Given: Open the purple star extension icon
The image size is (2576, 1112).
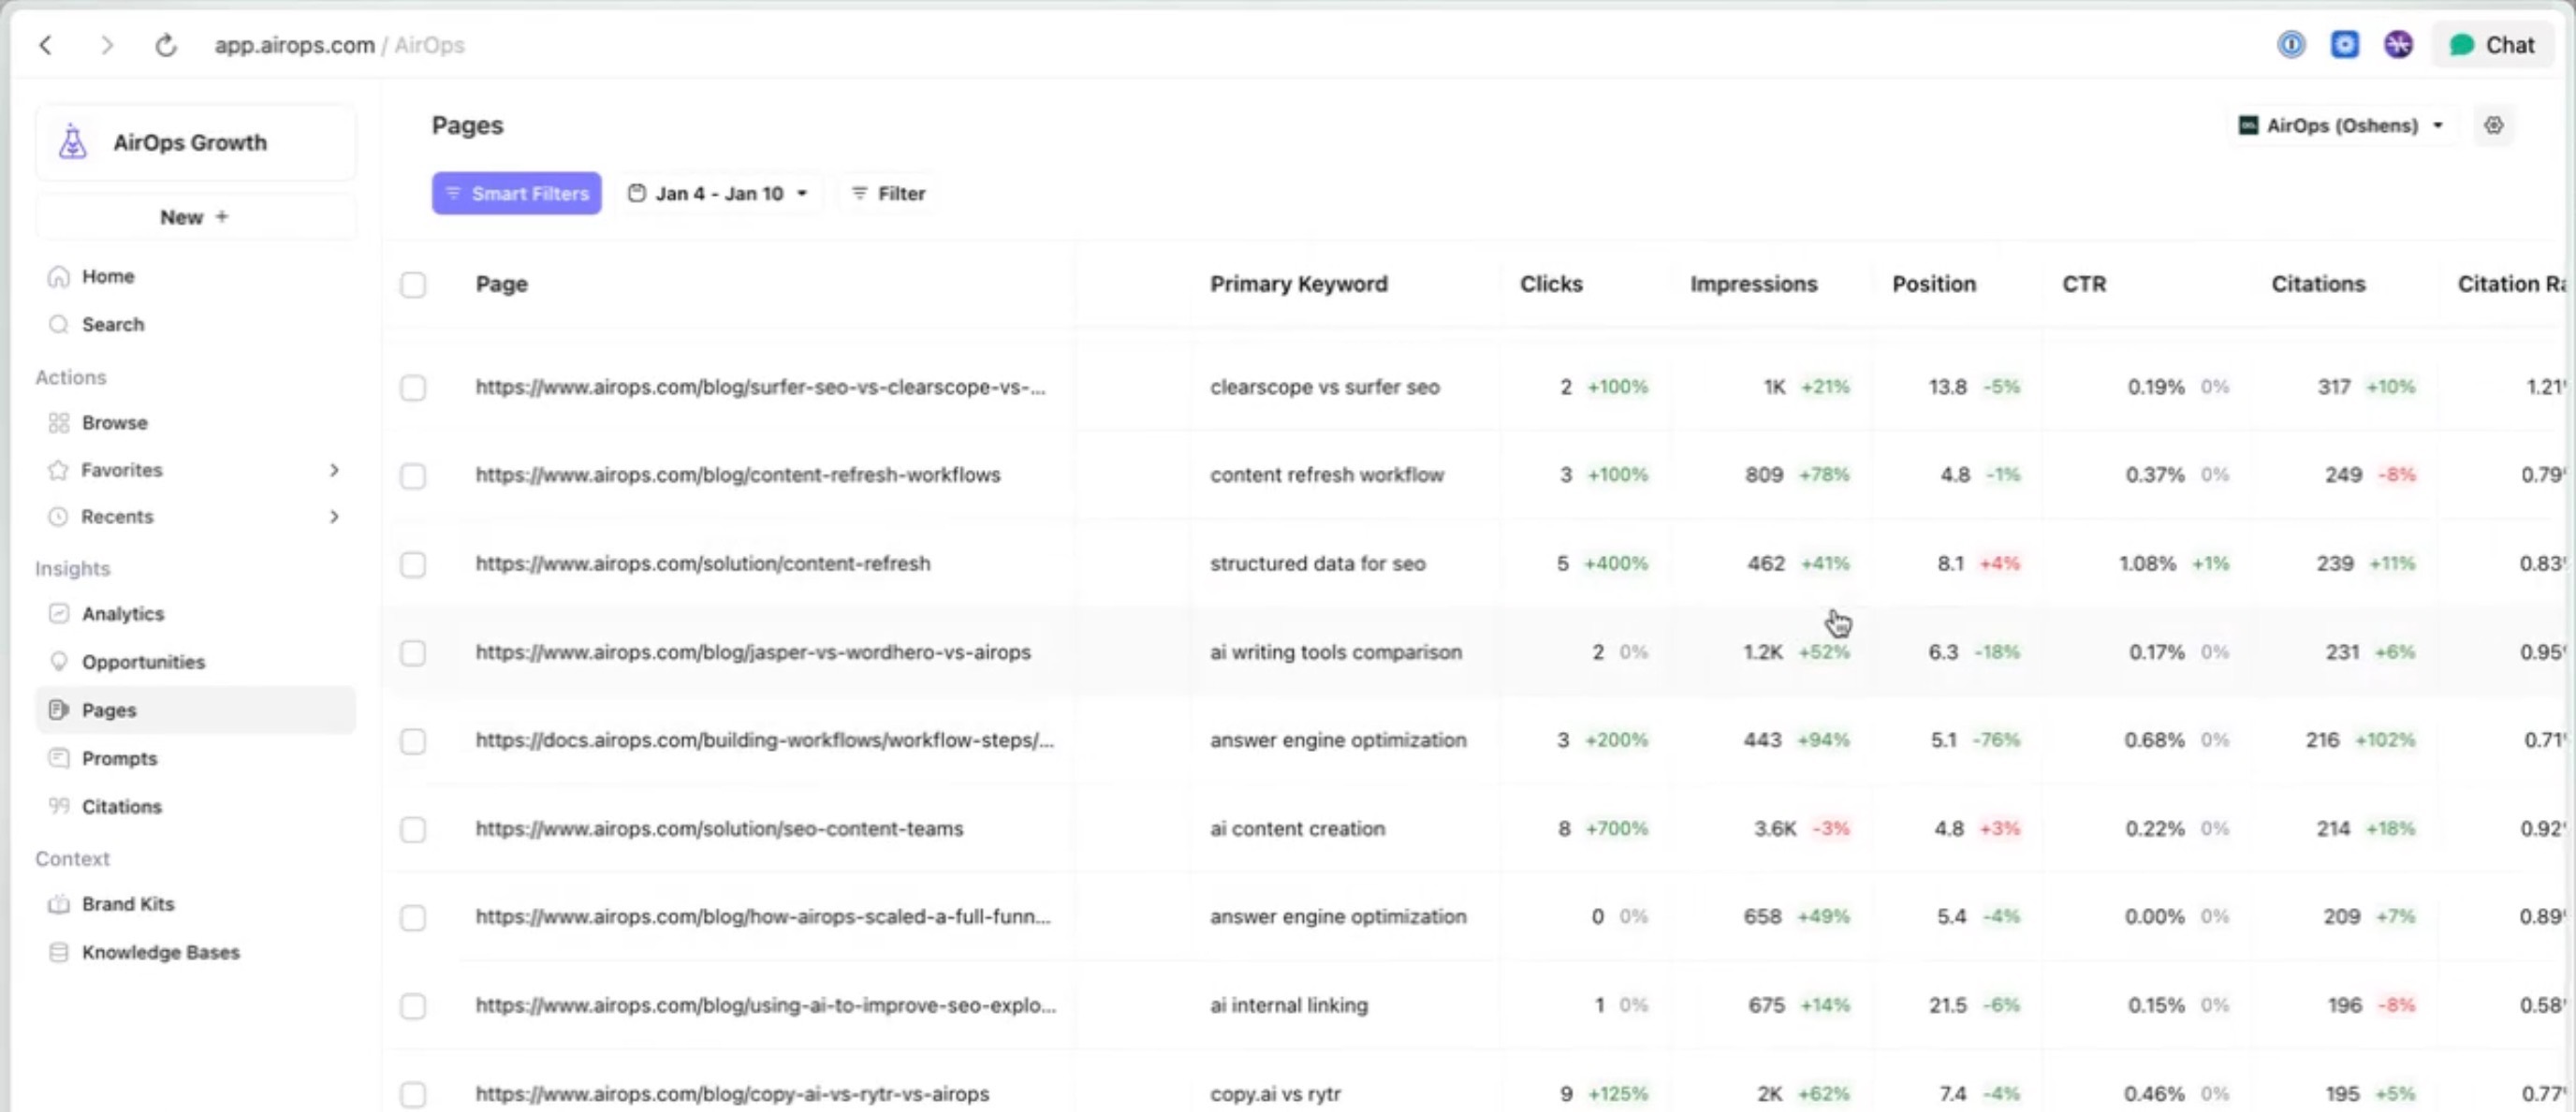Looking at the screenshot, I should (2398, 45).
